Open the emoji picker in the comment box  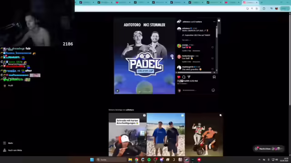[213, 90]
